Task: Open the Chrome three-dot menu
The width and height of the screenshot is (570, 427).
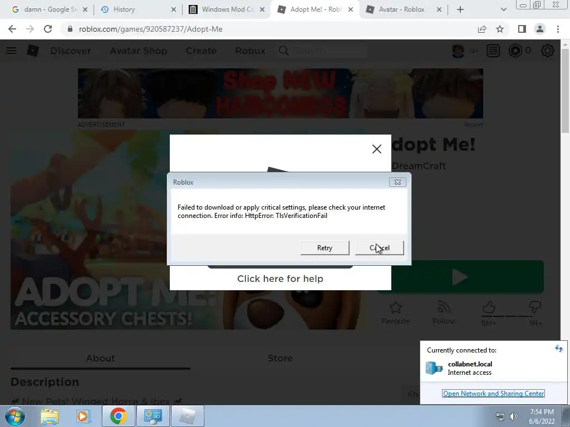Action: point(558,29)
